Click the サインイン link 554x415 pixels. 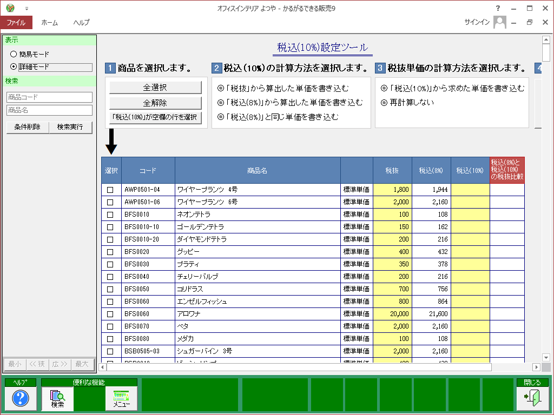pos(477,22)
